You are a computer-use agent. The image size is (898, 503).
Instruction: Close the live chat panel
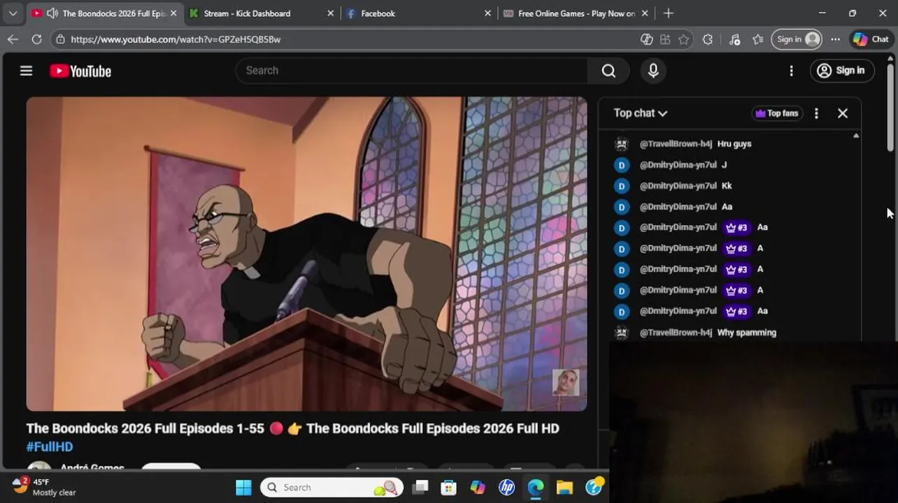pyautogui.click(x=843, y=113)
